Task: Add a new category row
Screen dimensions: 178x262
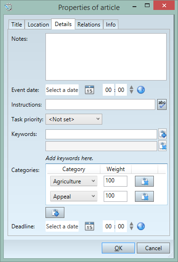Action: pos(55,213)
